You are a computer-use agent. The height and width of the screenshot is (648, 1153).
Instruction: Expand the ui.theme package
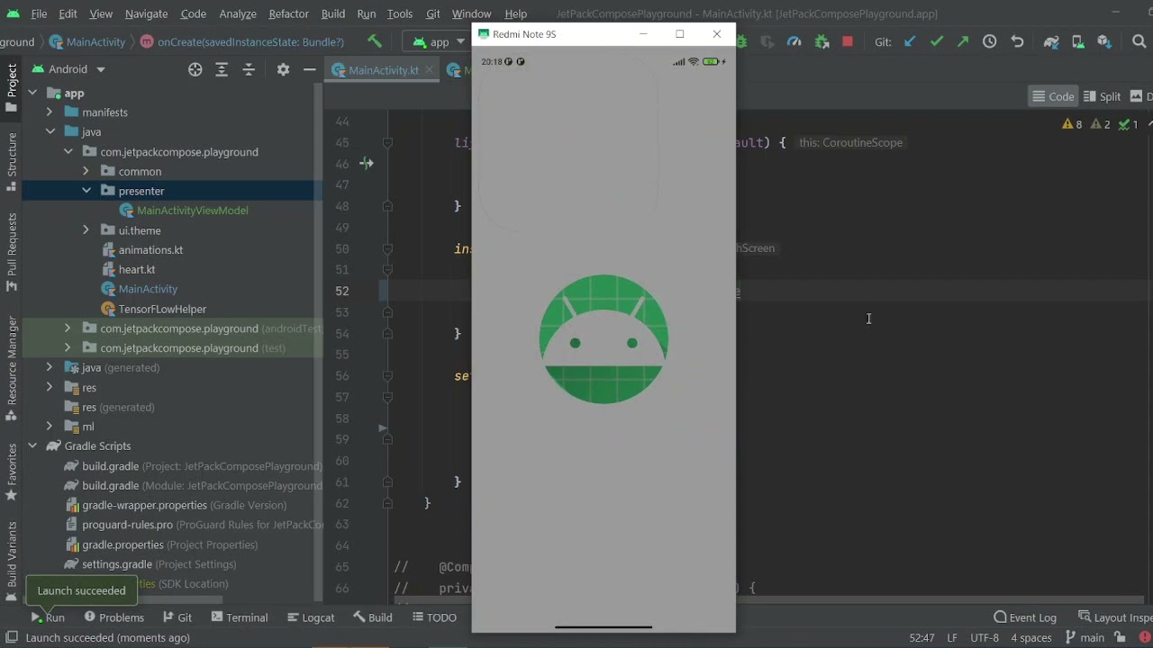tap(86, 230)
